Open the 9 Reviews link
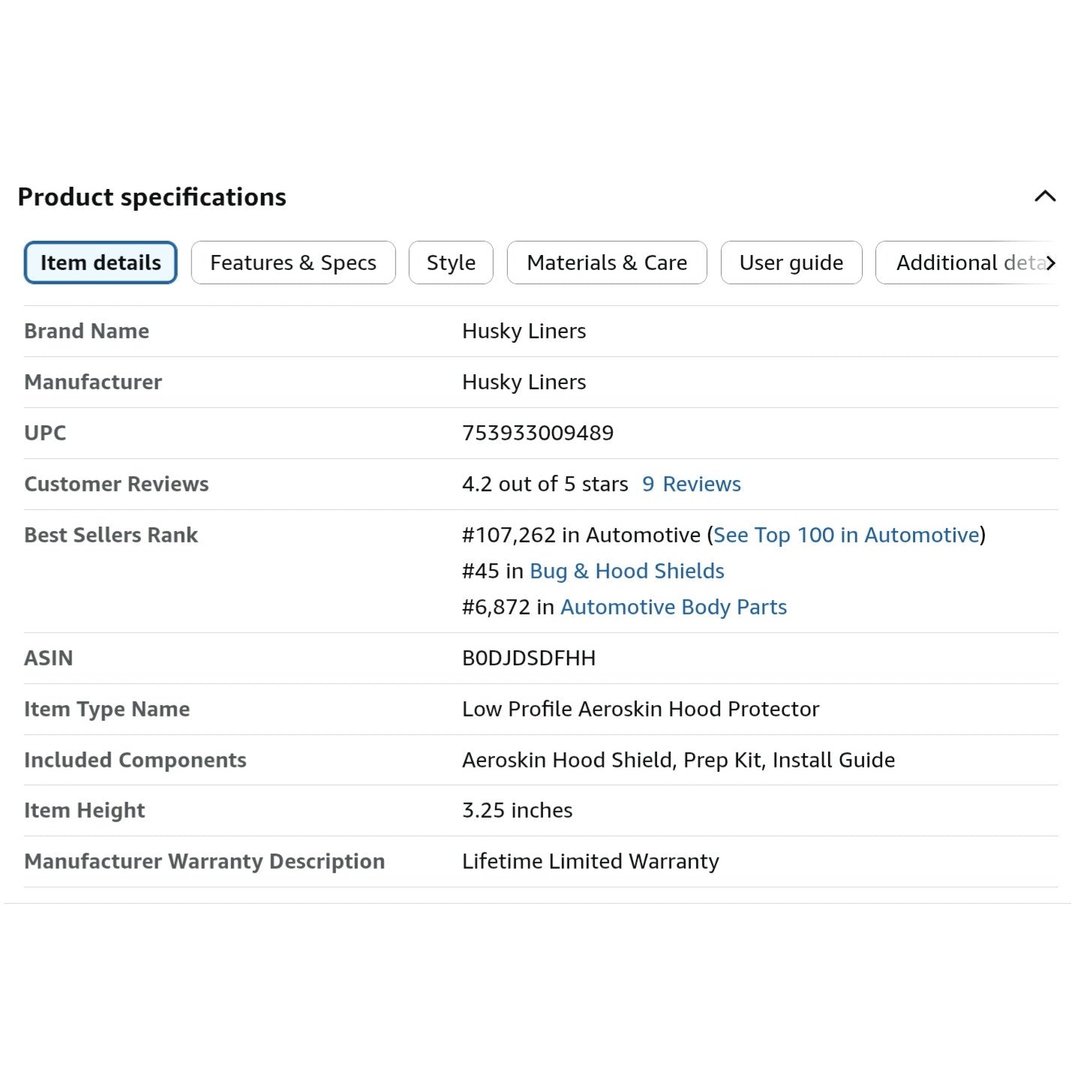The width and height of the screenshot is (1078, 1078). [x=691, y=484]
